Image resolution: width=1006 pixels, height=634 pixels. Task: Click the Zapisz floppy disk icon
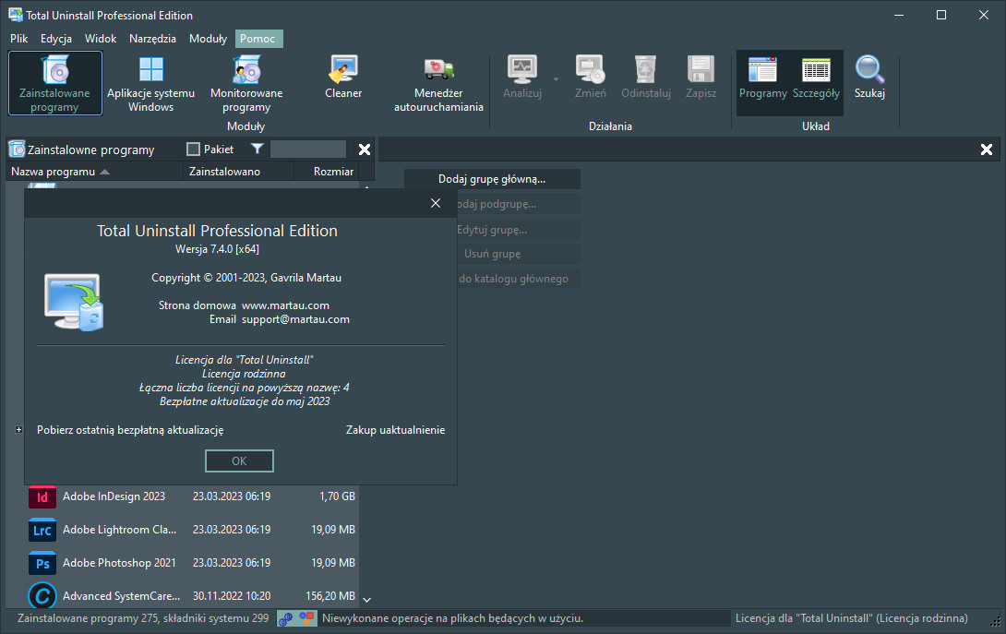701,69
